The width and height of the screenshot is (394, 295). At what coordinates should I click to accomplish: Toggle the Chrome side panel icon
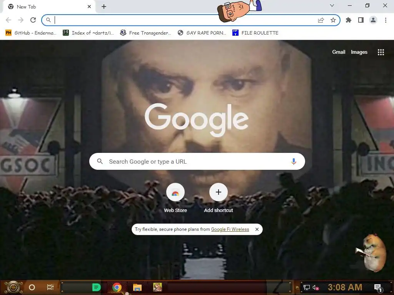point(361,20)
